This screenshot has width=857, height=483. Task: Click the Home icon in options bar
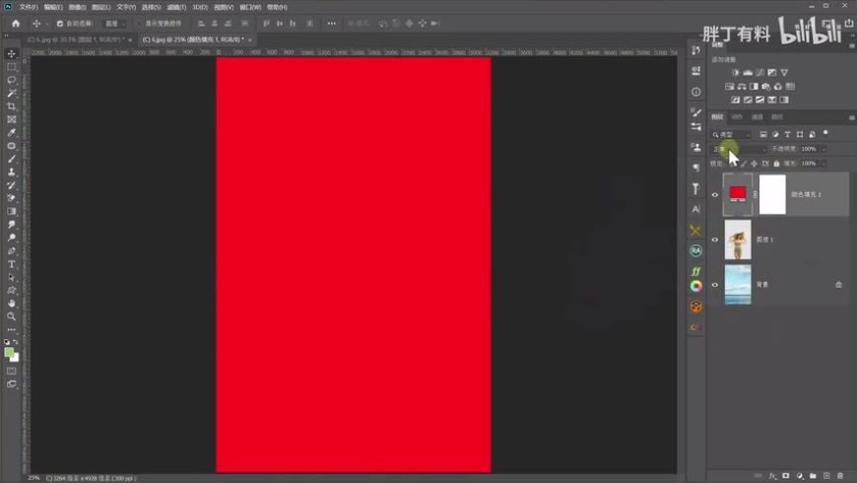click(16, 23)
